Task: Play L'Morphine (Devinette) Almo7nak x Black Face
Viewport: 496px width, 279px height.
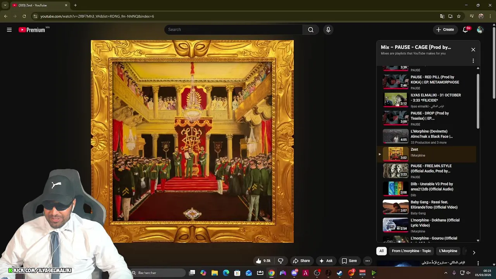Action: [x=426, y=136]
